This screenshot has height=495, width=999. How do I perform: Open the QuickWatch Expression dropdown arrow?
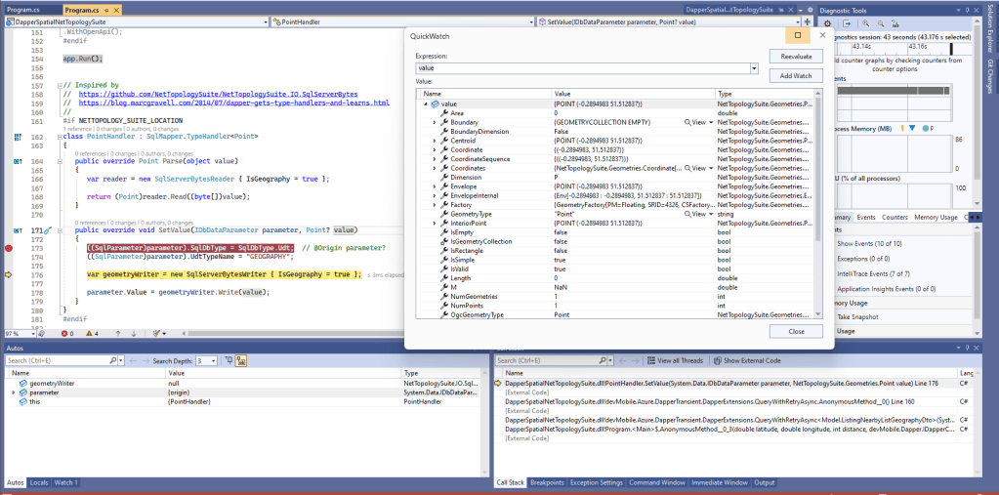[754, 68]
